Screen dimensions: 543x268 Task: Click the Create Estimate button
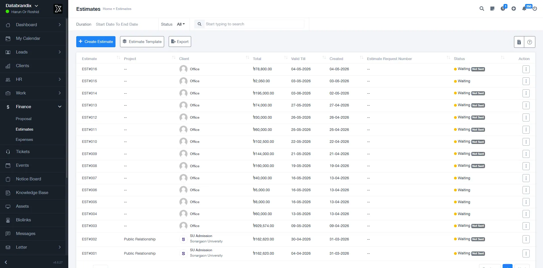click(96, 42)
